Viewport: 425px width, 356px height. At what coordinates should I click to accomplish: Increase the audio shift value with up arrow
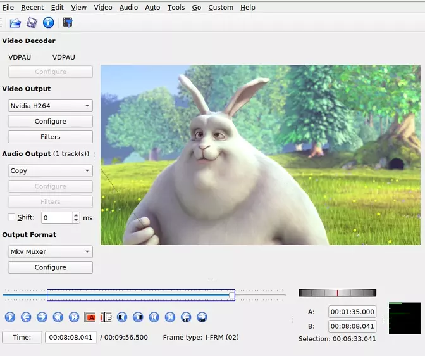point(76,215)
